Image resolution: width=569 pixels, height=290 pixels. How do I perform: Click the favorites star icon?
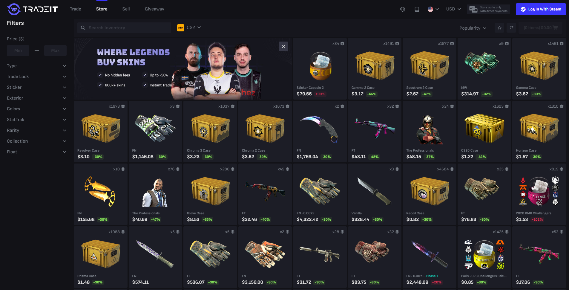tap(499, 28)
